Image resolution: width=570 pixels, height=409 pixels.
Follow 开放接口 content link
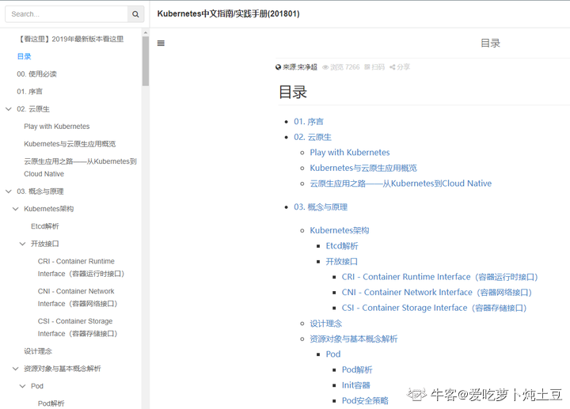coord(342,262)
